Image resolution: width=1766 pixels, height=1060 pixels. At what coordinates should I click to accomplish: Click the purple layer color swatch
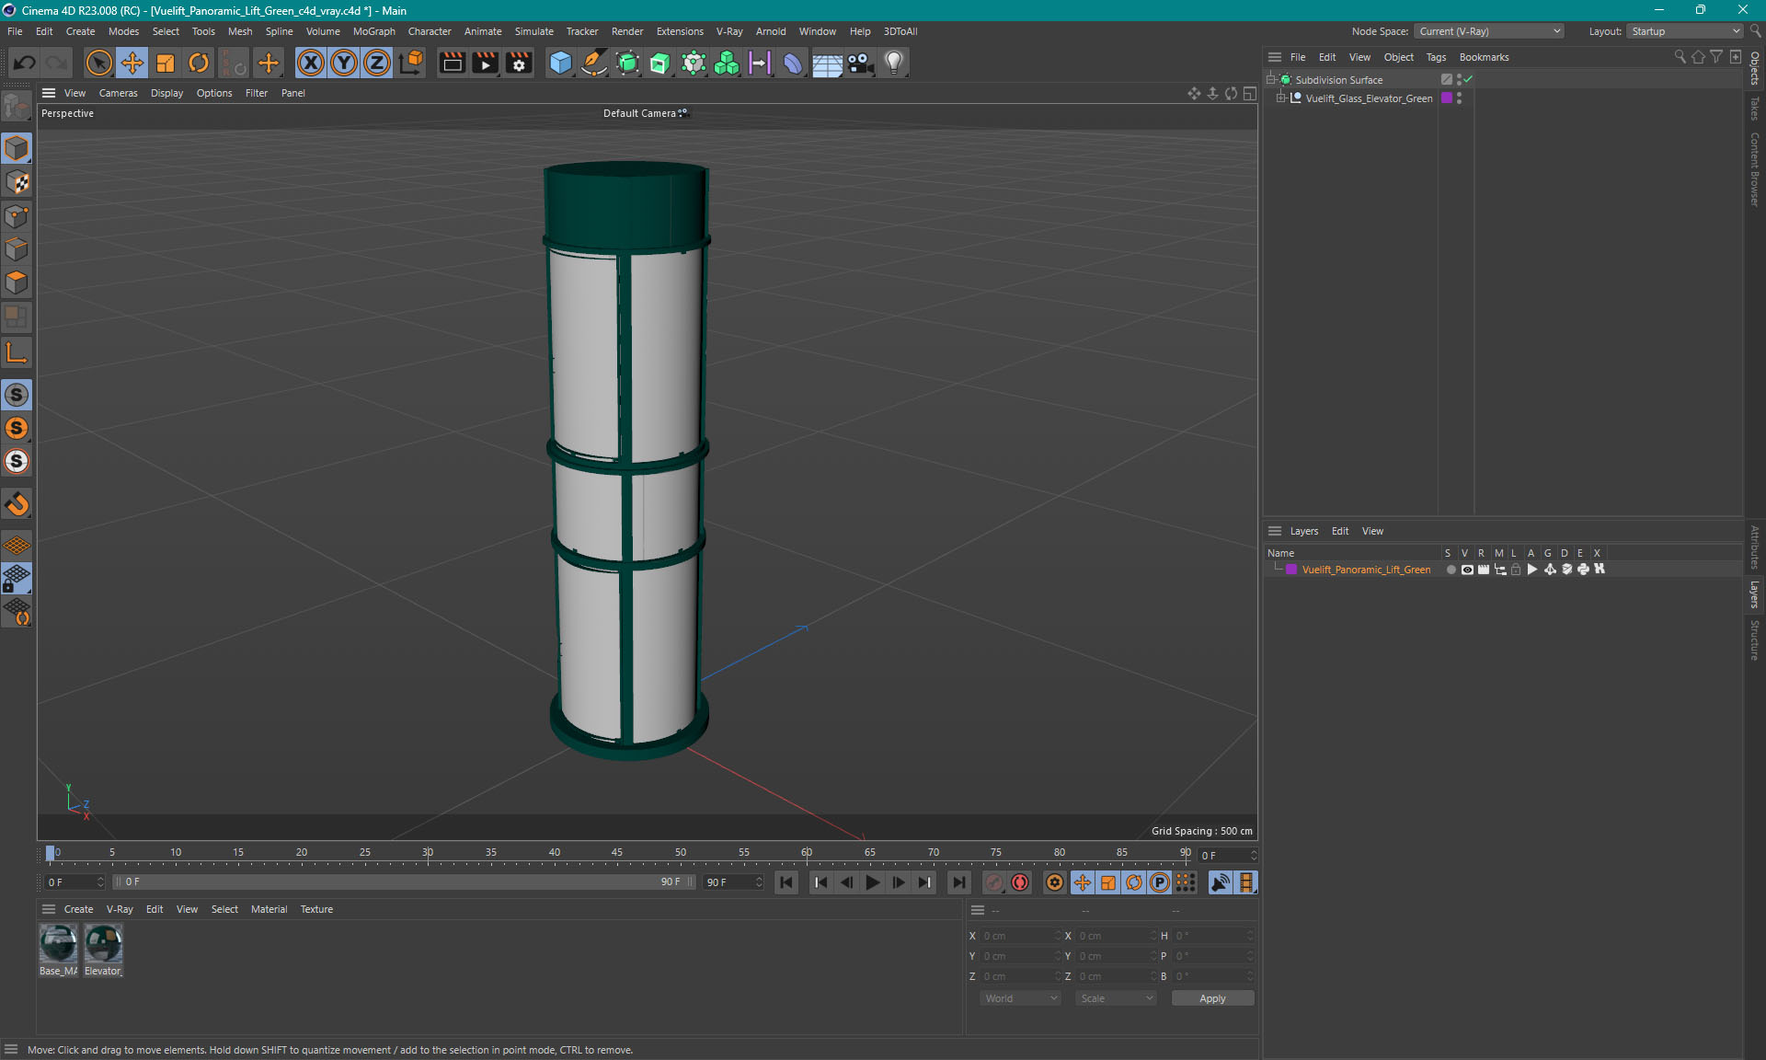tap(1291, 570)
